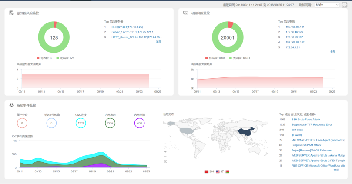
Task: Open the refresh interval dropdown showing 5分钟
Action: coord(327,5)
